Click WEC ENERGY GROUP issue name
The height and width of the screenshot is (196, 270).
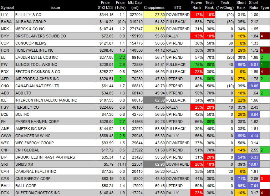click(x=35, y=143)
